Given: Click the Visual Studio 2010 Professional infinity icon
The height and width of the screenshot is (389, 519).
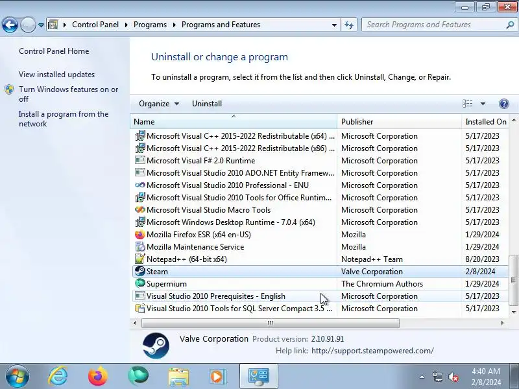Looking at the screenshot, I should point(140,185).
